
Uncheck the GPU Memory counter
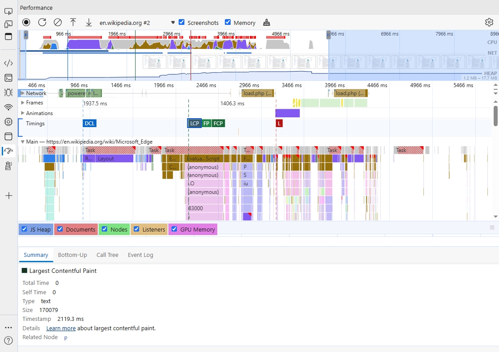[174, 229]
